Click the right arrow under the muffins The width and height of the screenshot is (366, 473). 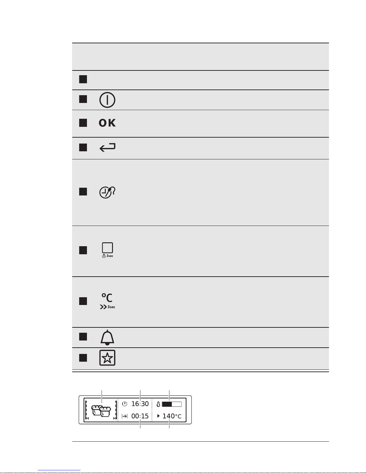pos(114,418)
